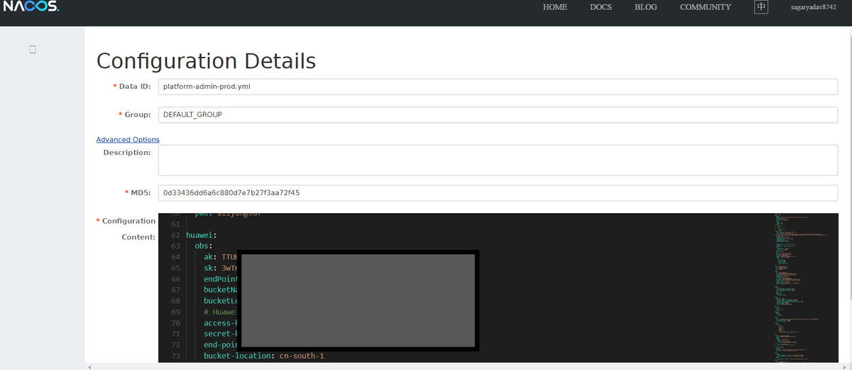
Task: Click line number 73 in the gutter
Action: click(x=175, y=356)
